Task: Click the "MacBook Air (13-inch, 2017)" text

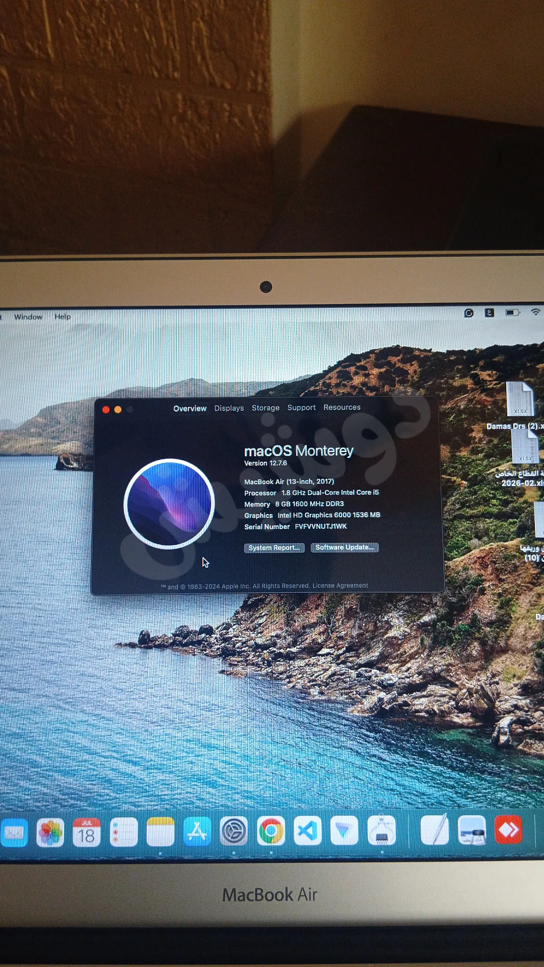Action: pos(289,482)
